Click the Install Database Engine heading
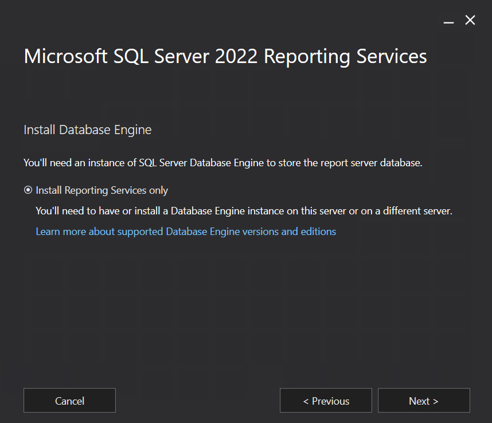The image size is (492, 423). [x=87, y=130]
